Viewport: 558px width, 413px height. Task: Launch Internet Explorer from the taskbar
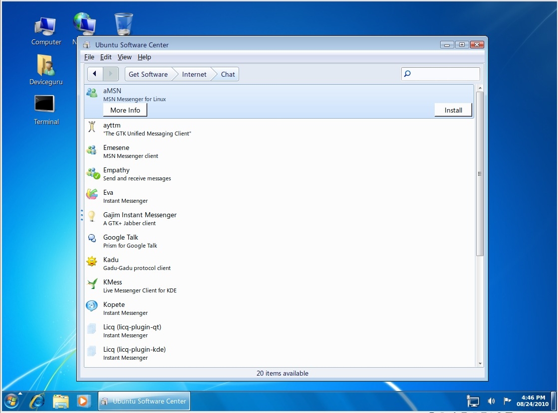pos(36,401)
